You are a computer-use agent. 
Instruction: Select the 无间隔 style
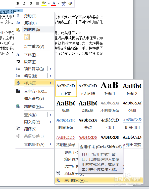point(88,88)
